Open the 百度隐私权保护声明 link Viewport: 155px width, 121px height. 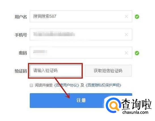[103, 85]
